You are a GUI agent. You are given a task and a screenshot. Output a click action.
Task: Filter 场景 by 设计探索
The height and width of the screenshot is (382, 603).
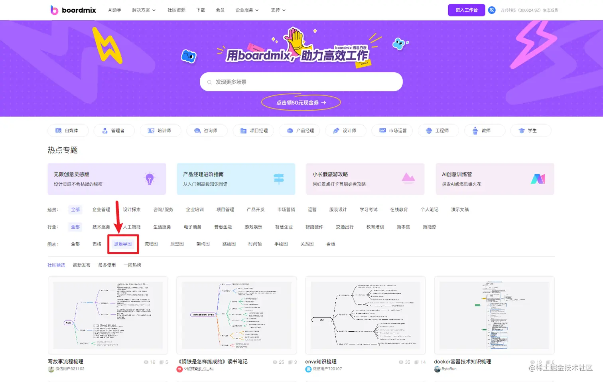132,210
